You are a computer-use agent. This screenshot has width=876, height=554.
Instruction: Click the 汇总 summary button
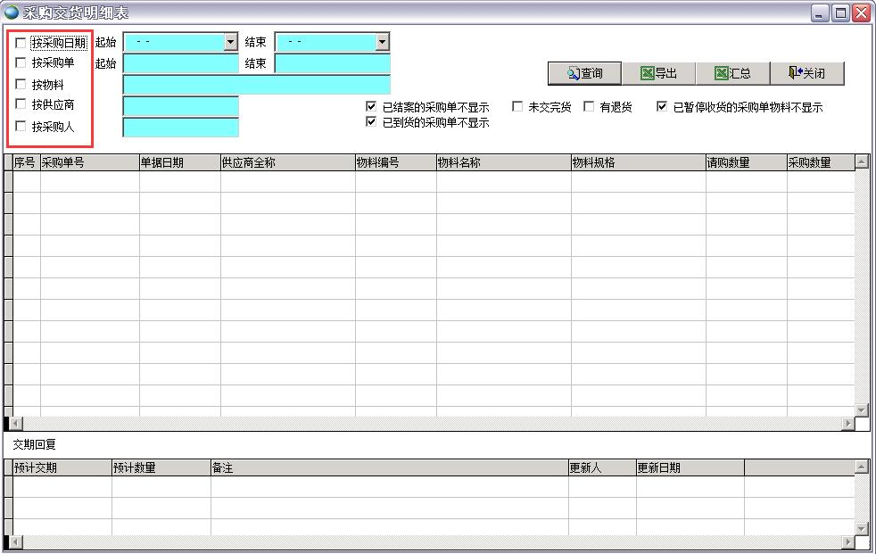(732, 73)
